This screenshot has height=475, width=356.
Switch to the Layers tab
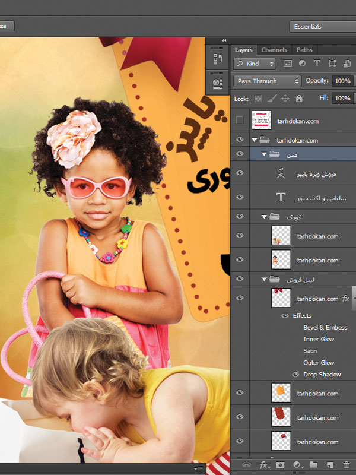click(x=243, y=50)
